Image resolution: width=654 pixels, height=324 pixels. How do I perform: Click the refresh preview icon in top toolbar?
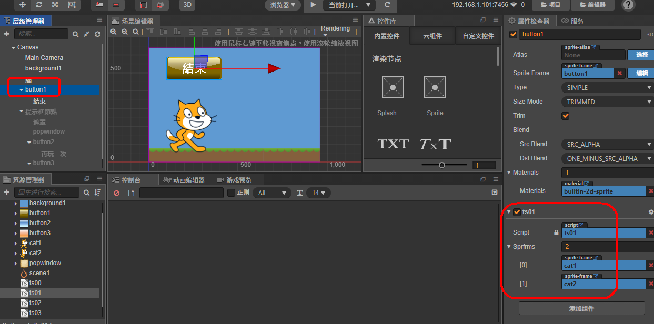[388, 5]
